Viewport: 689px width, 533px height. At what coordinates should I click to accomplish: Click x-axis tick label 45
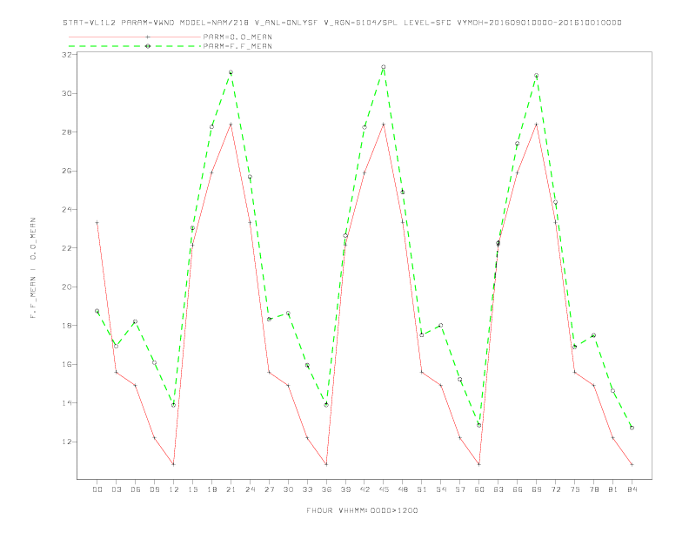pyautogui.click(x=384, y=489)
